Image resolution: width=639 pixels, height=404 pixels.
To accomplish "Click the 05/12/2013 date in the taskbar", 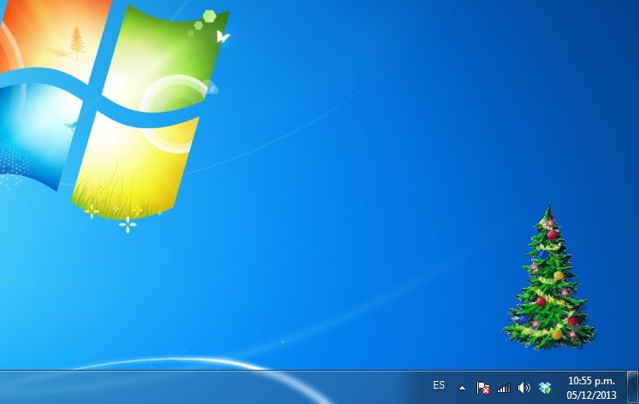I will pyautogui.click(x=591, y=395).
